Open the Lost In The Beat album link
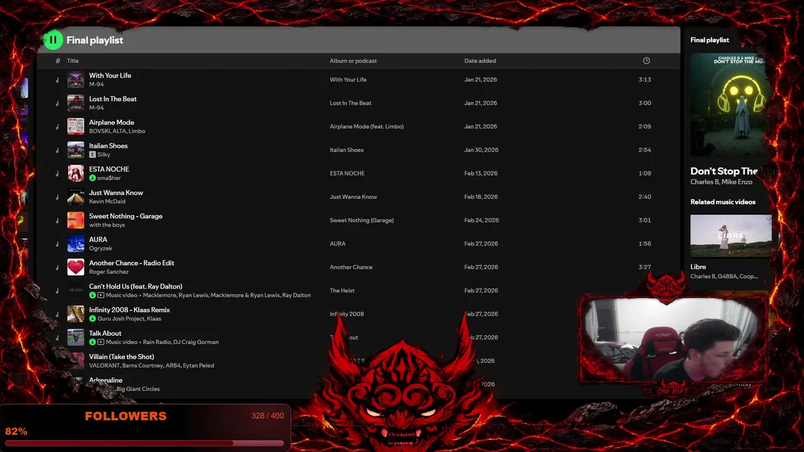 (x=350, y=103)
